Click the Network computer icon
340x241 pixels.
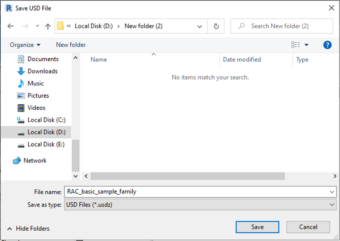click(17, 161)
